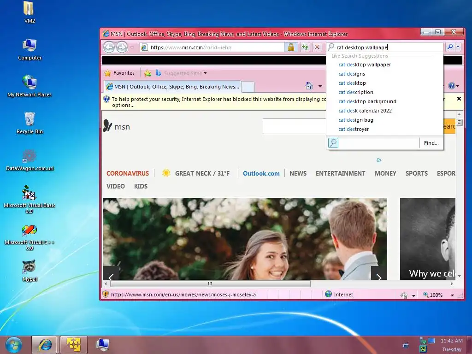
Task: Click the red Stop loading icon
Action: point(317,47)
